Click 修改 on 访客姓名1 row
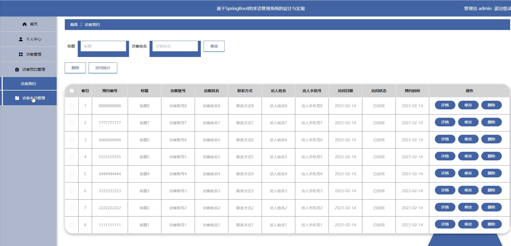 [x=468, y=224]
